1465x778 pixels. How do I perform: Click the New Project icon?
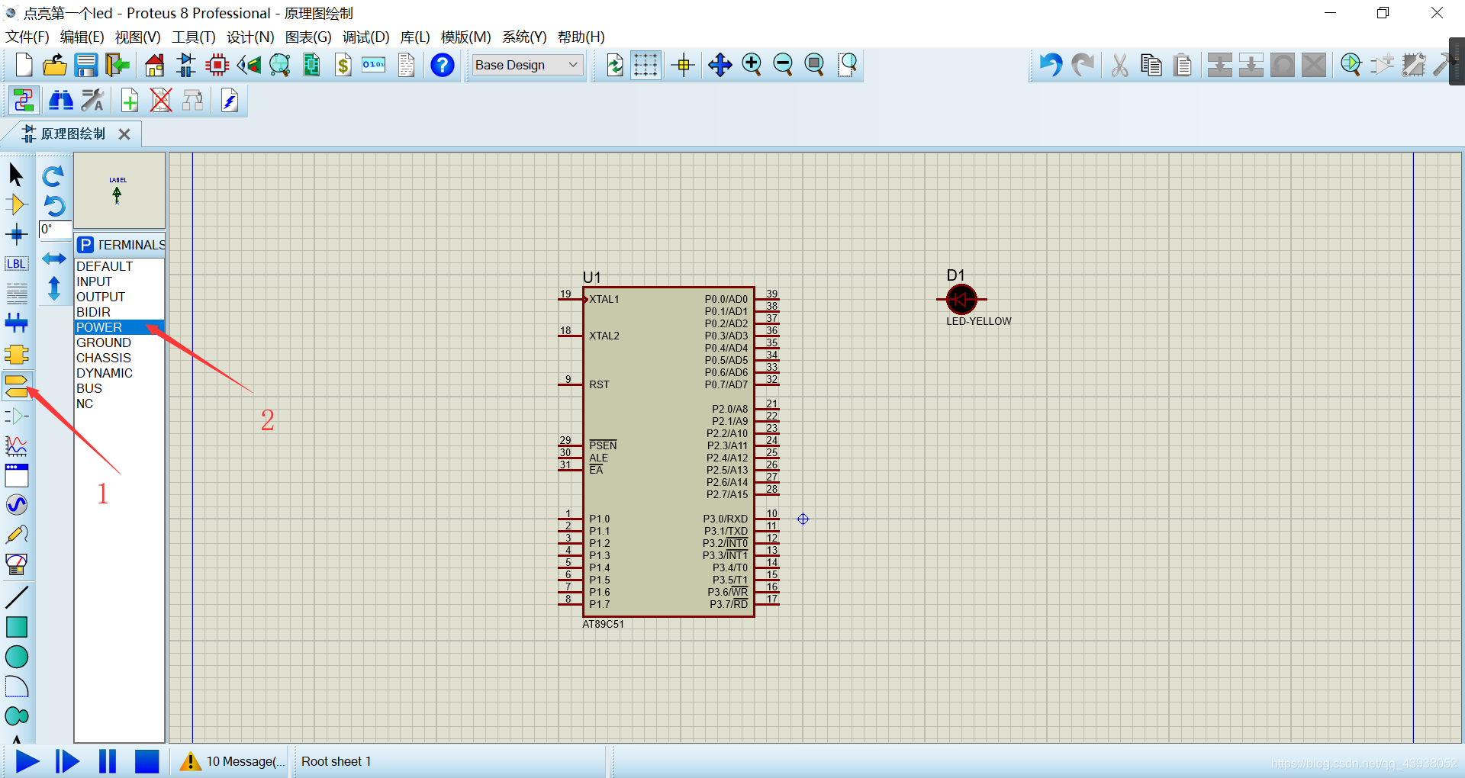(24, 65)
